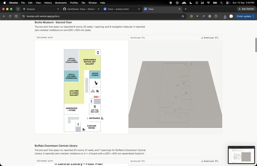Open the History menu
The width and height of the screenshot is (257, 166).
(x=48, y=3)
